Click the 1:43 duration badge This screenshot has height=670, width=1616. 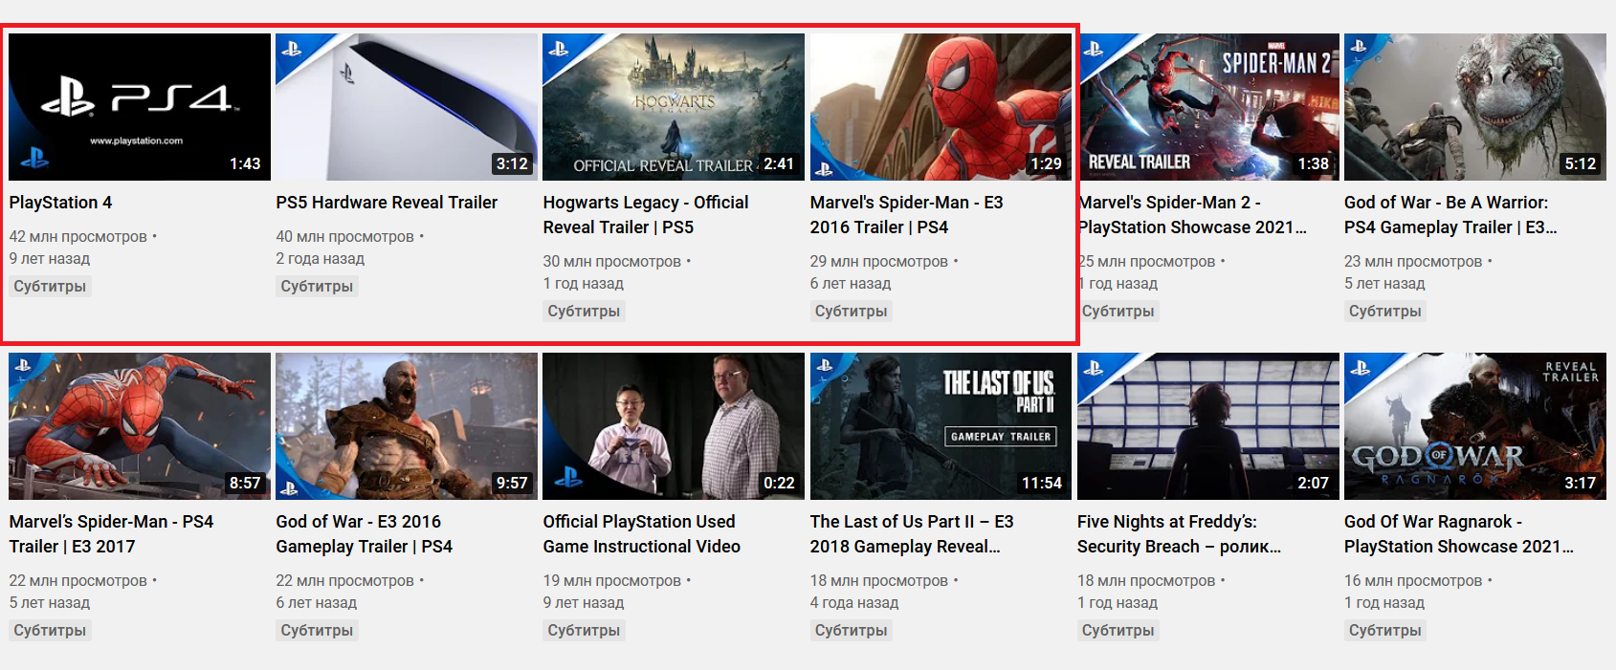245,163
